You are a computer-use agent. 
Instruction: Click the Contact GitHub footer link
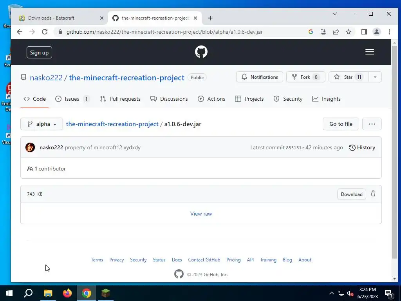pyautogui.click(x=204, y=260)
